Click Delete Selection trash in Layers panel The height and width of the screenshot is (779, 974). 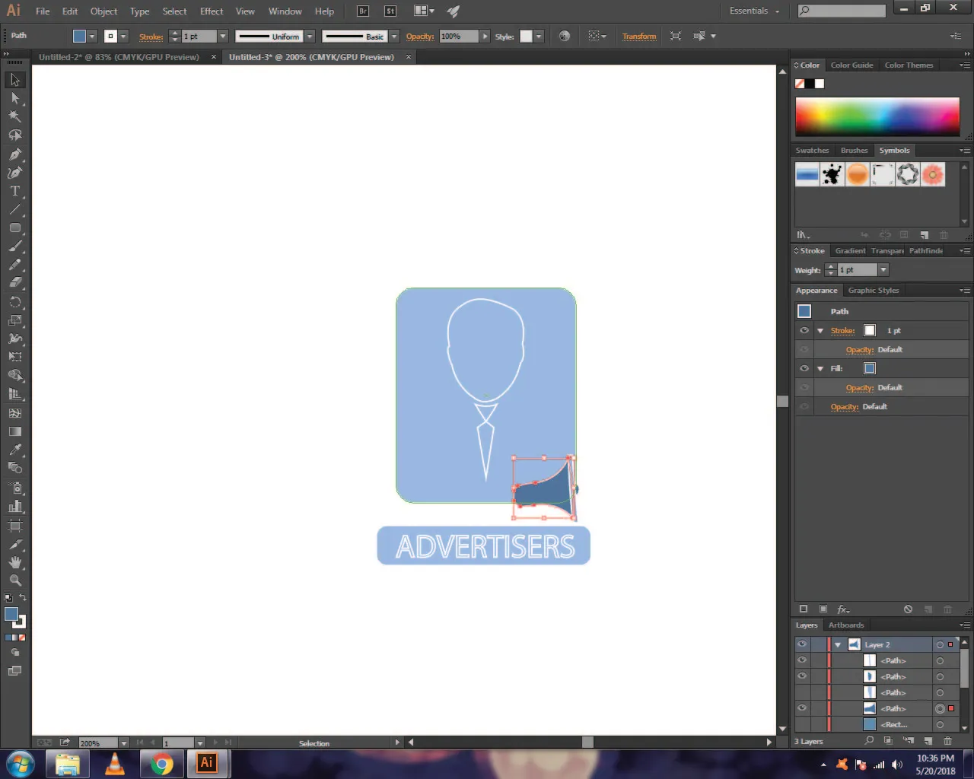(x=947, y=740)
